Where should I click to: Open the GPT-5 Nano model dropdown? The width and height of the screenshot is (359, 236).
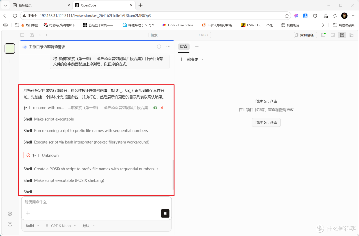(61, 226)
